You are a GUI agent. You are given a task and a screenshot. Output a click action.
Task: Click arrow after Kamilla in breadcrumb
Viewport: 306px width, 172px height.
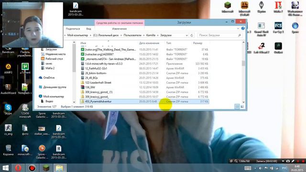pyautogui.click(x=158, y=35)
